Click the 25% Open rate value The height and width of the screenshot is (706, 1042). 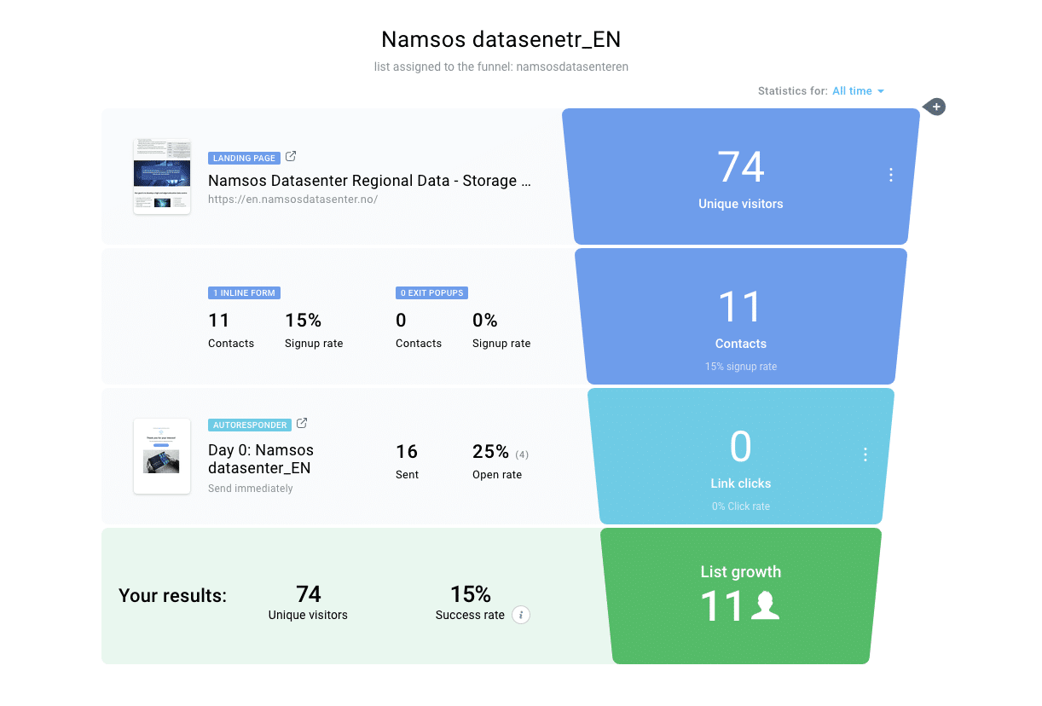coord(490,451)
